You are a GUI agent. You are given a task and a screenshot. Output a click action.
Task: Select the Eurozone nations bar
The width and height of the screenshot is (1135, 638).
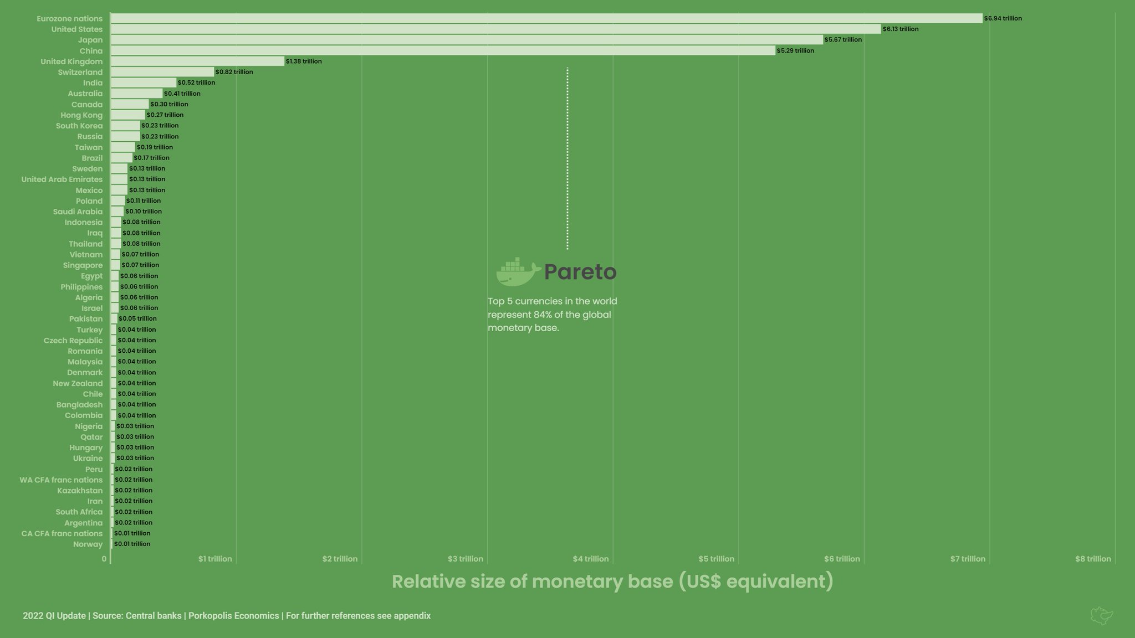click(x=546, y=18)
